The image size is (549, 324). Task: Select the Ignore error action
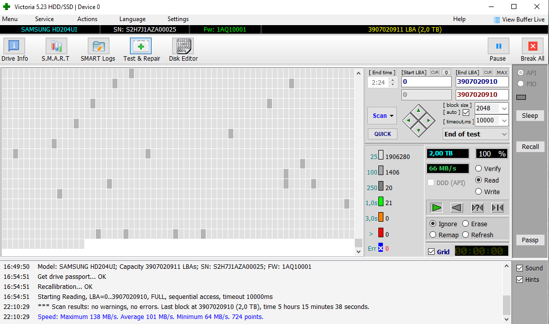tap(433, 224)
